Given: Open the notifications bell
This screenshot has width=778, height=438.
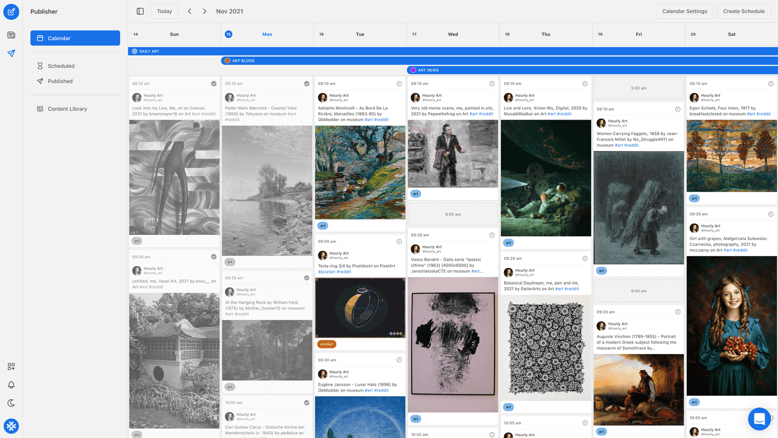Looking at the screenshot, I should [x=11, y=385].
